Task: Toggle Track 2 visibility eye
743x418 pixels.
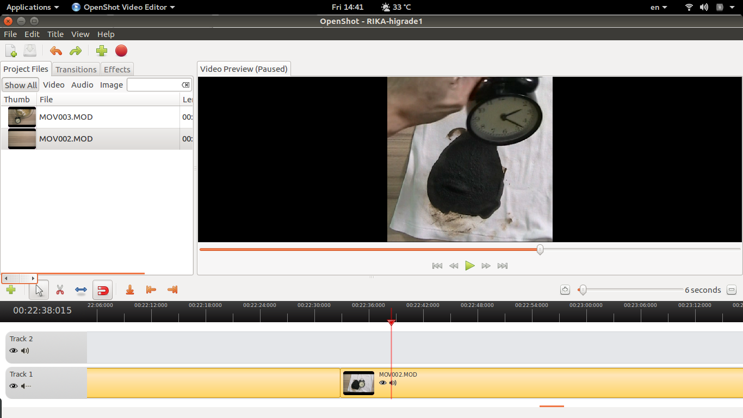Action: tap(14, 351)
